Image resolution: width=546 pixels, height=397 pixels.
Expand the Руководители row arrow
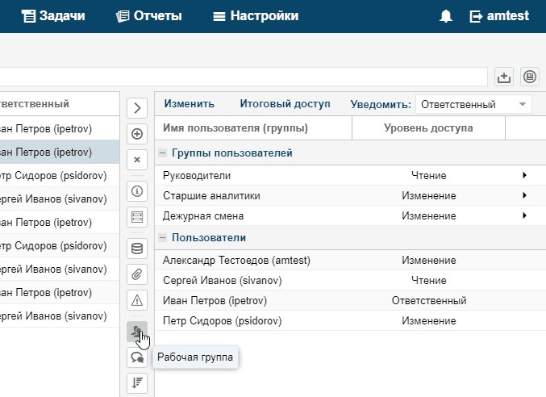point(524,175)
